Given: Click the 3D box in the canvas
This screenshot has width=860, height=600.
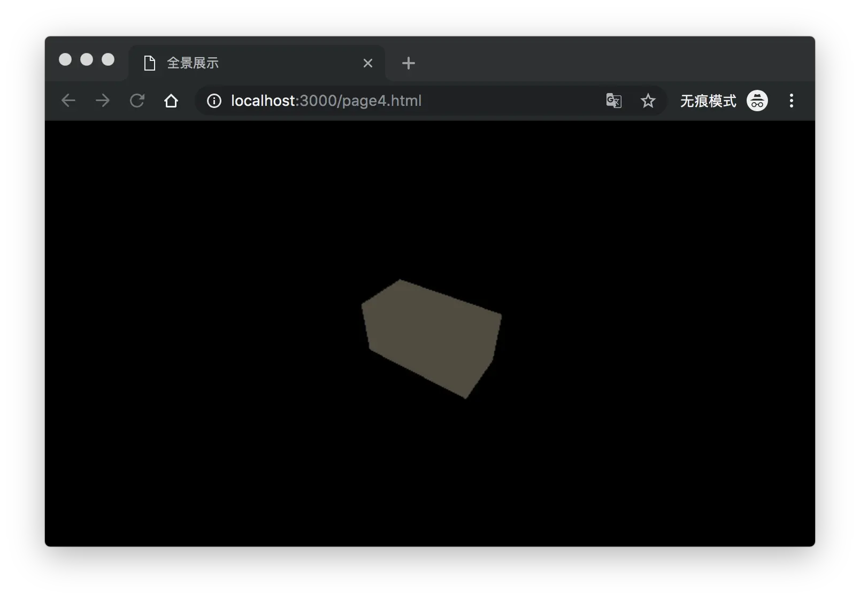Looking at the screenshot, I should [431, 338].
